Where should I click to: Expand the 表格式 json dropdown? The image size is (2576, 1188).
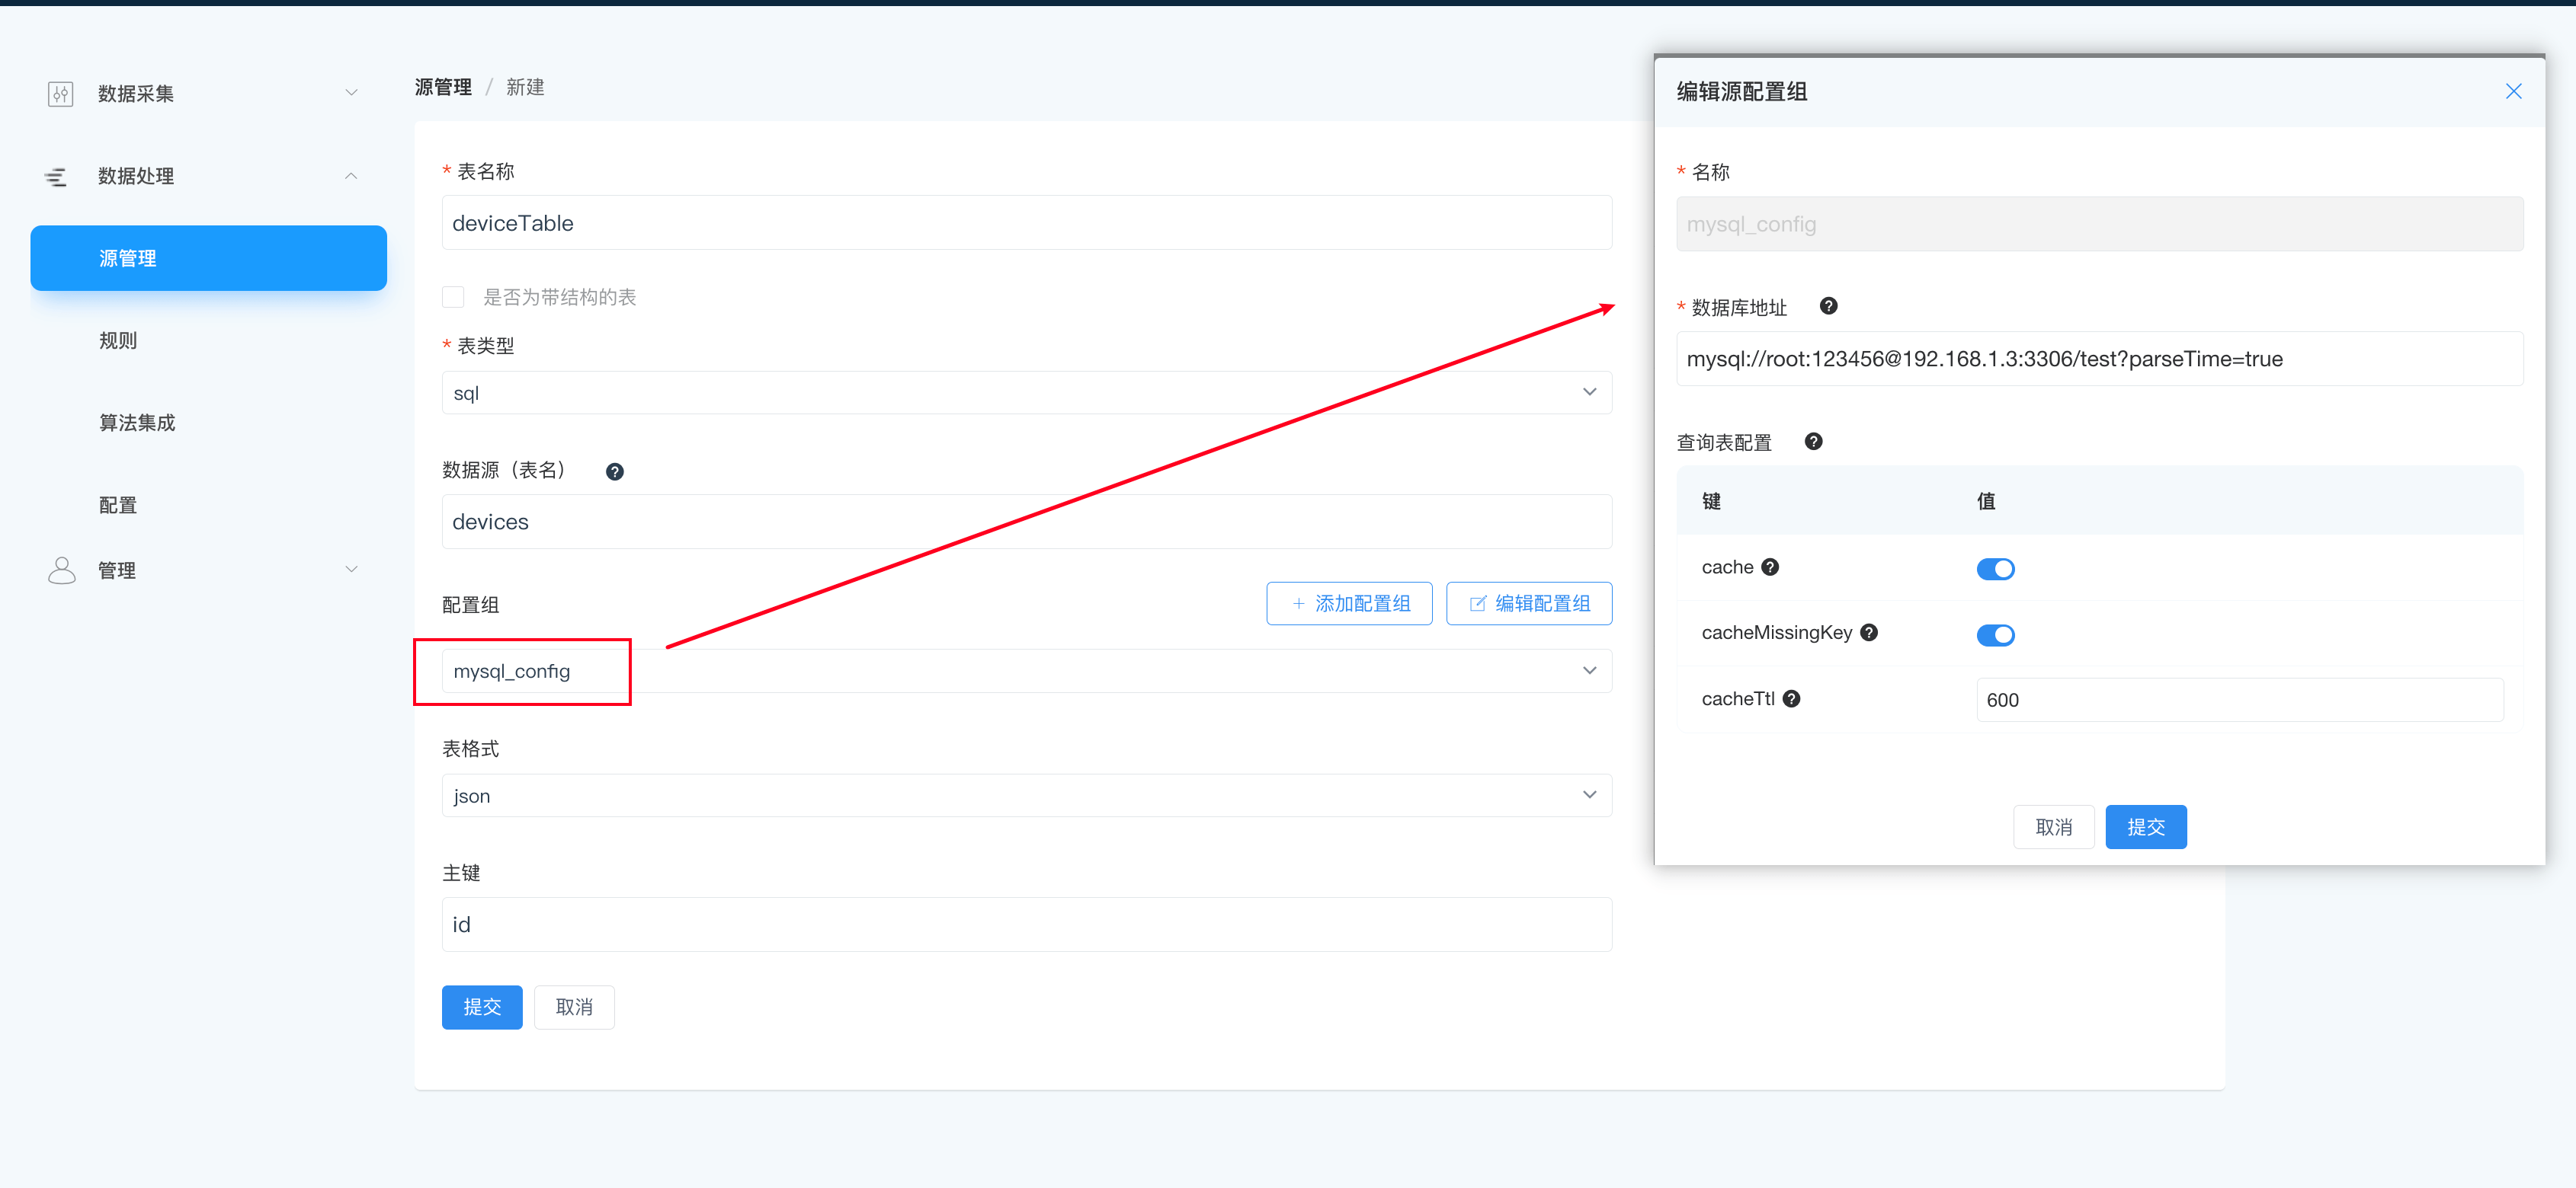1026,797
